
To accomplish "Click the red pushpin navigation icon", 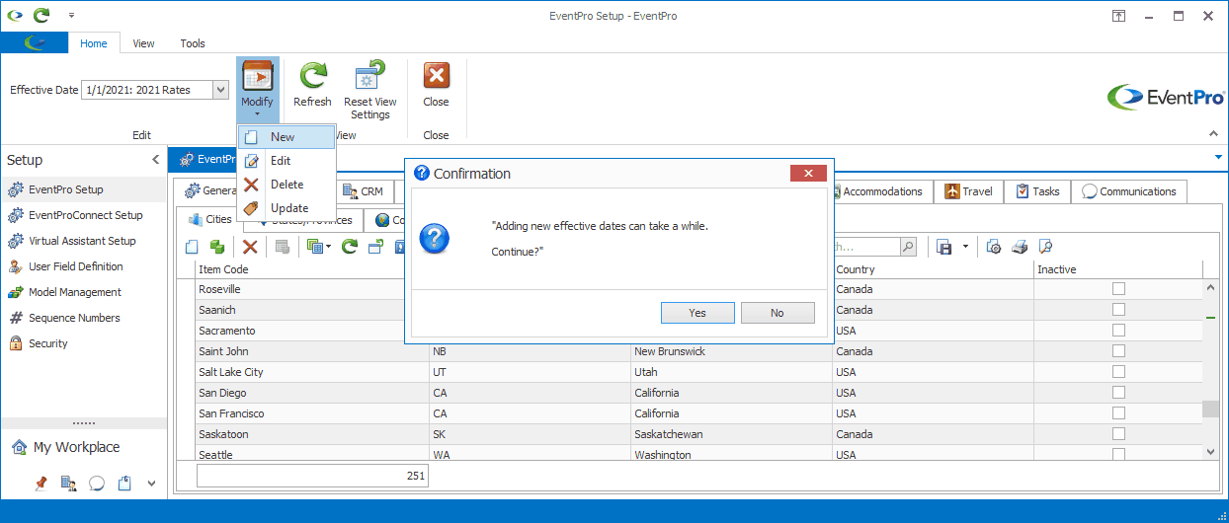I will click(x=41, y=484).
